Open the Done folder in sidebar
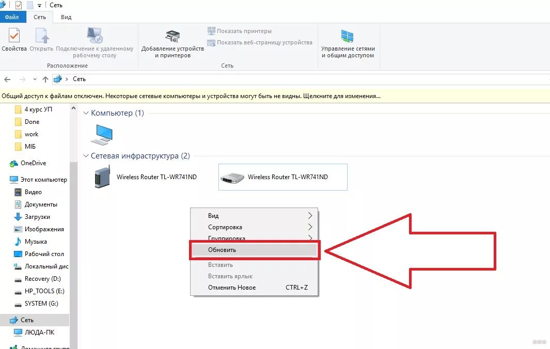The image size is (550, 349). (28, 122)
